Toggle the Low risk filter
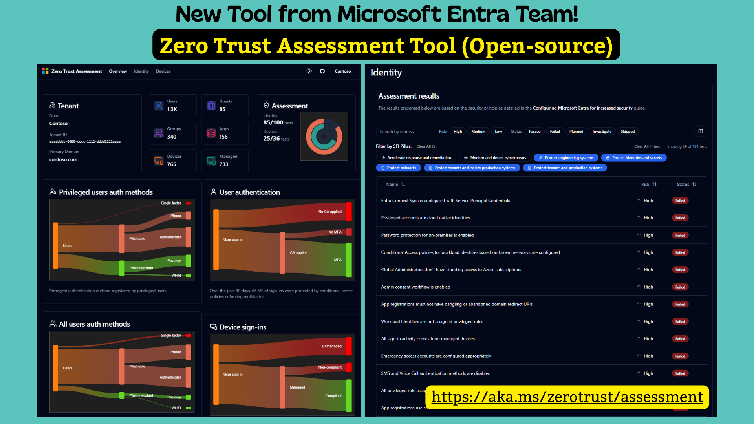Viewport: 754px width, 424px height. pos(498,132)
